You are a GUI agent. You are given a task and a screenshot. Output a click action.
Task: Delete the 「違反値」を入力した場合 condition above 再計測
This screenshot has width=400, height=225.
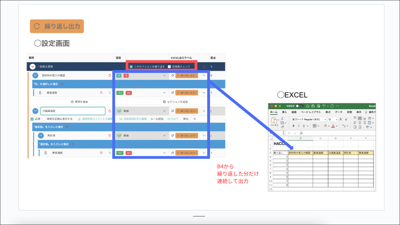point(67,127)
